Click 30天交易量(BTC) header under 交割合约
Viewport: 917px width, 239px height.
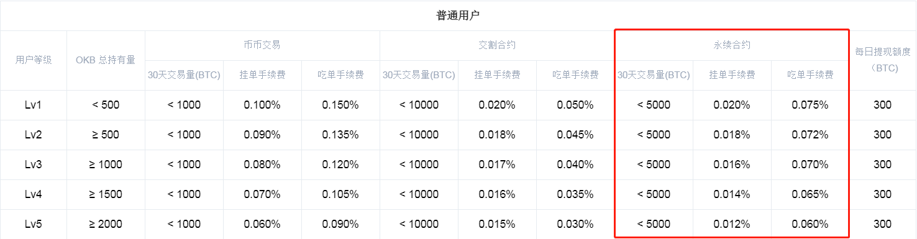click(419, 75)
